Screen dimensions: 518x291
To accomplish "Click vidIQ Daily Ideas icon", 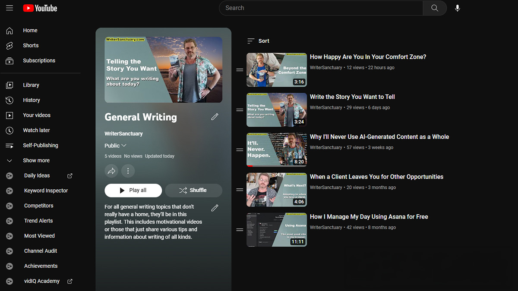I will click(9, 176).
